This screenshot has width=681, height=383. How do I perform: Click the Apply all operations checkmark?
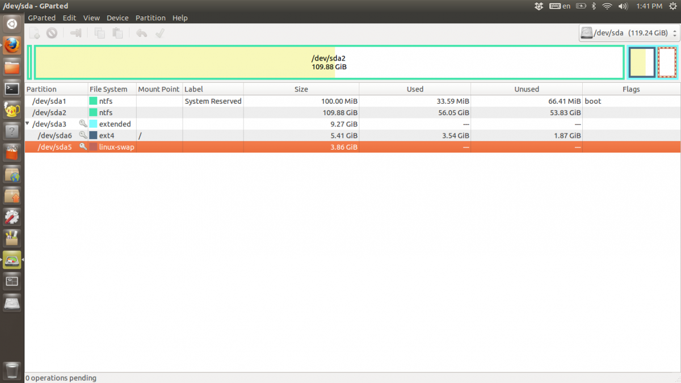[160, 33]
